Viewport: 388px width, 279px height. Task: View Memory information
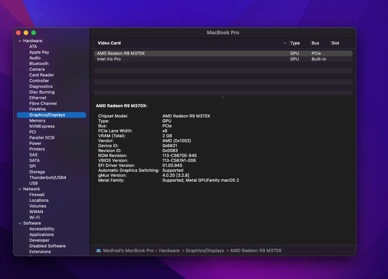tap(37, 121)
